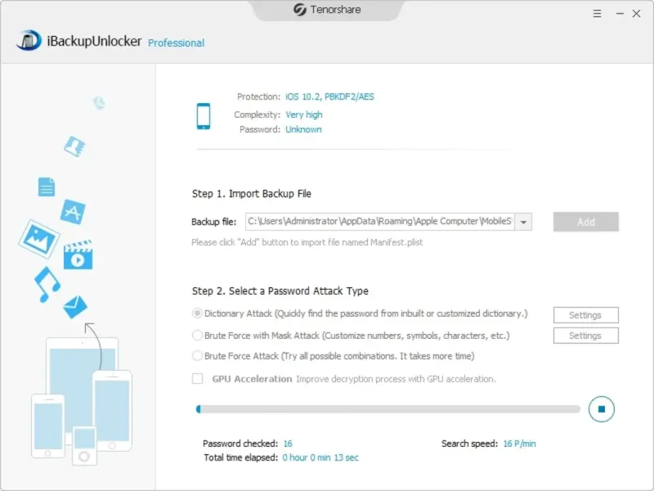
Task: Click the document file icon in sidebar
Action: point(47,187)
